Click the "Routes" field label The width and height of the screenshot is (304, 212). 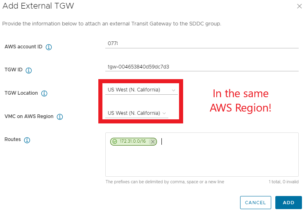pos(12,140)
